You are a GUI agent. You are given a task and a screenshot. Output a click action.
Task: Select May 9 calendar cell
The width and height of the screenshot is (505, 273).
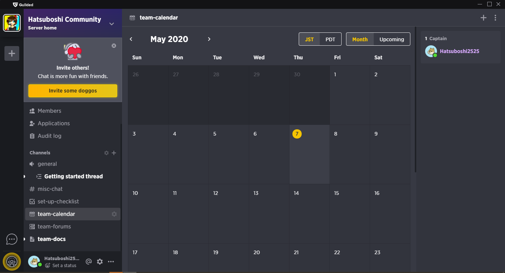coord(390,154)
